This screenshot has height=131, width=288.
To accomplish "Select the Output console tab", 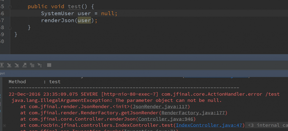I will click(x=2, y=73).
